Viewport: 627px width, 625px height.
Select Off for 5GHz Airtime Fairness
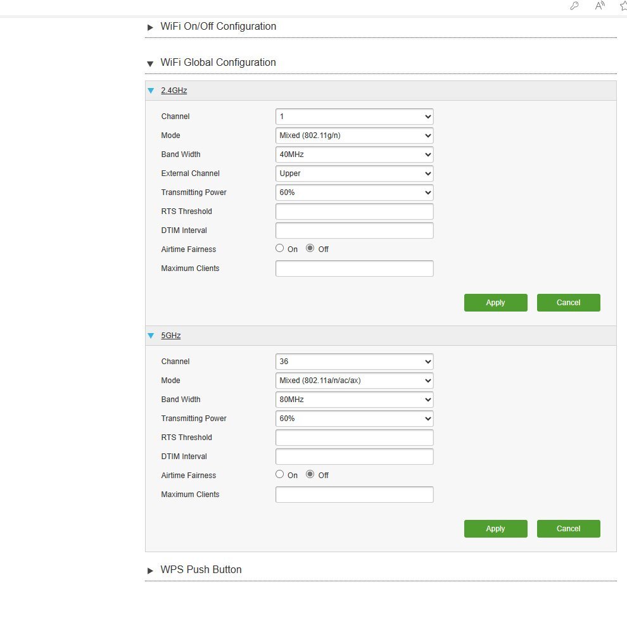pyautogui.click(x=310, y=474)
